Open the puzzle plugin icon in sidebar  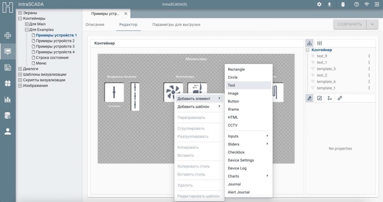tap(7, 83)
